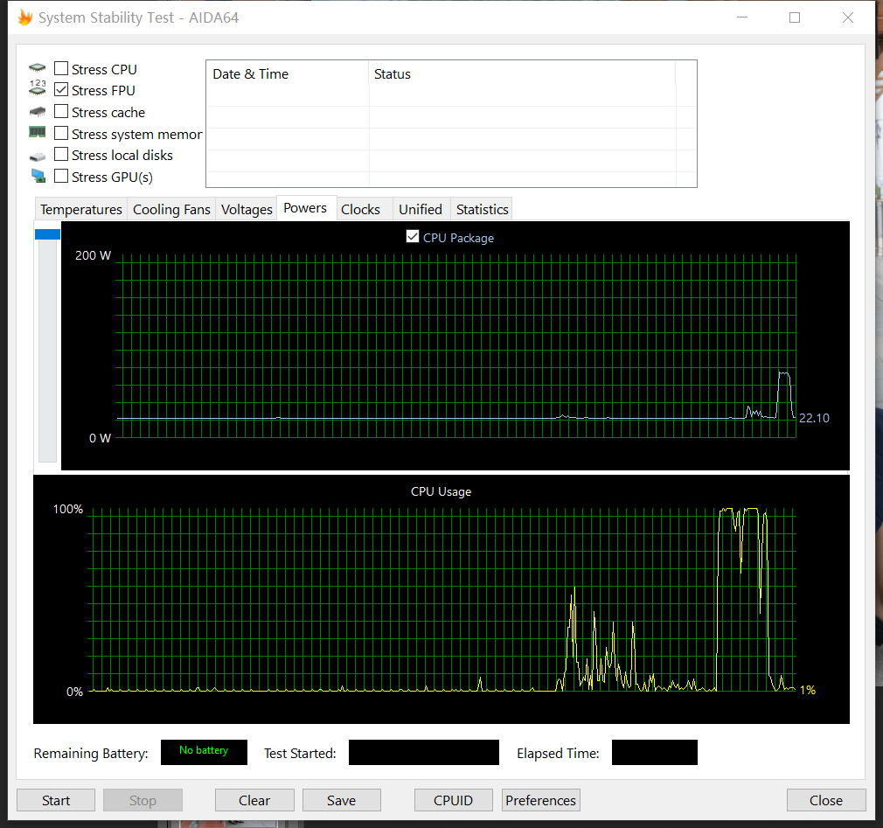883x828 pixels.
Task: Click the Date & Time column header
Action: click(251, 74)
